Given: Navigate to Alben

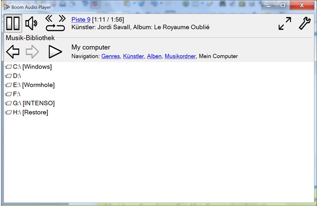Looking at the screenshot, I should [x=154, y=57].
